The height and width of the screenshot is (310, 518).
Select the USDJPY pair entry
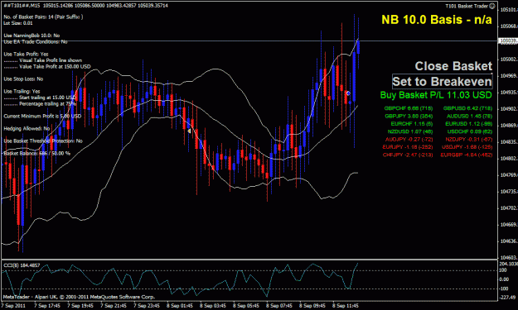tap(467, 147)
